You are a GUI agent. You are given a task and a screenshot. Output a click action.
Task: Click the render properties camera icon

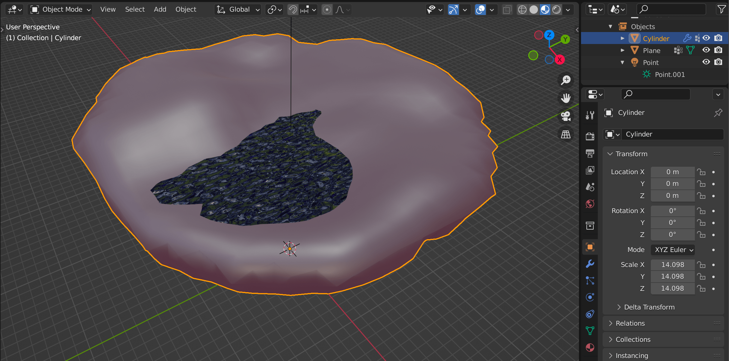589,134
